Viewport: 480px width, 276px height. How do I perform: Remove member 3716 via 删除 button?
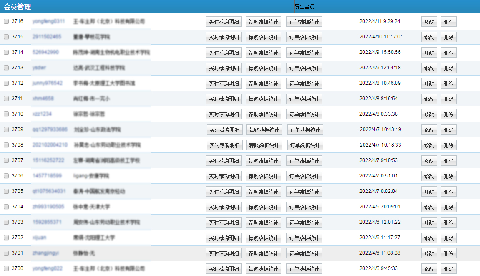448,22
